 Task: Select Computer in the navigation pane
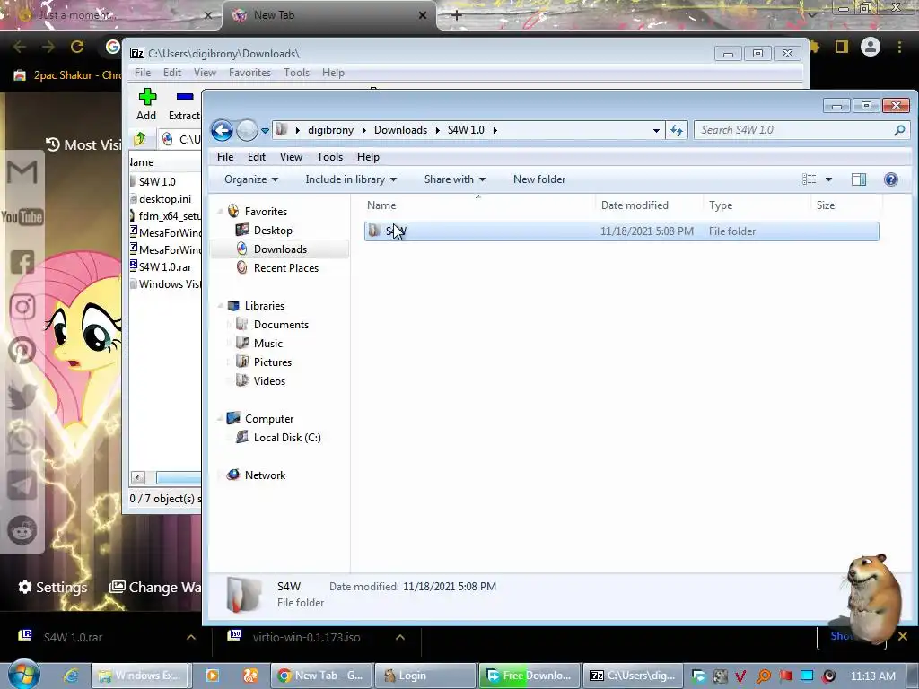point(269,419)
